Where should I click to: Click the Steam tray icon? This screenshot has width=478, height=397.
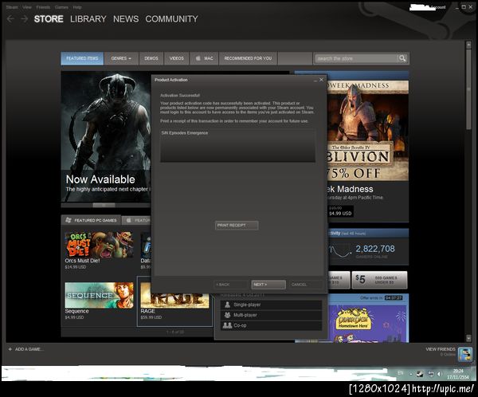point(420,374)
